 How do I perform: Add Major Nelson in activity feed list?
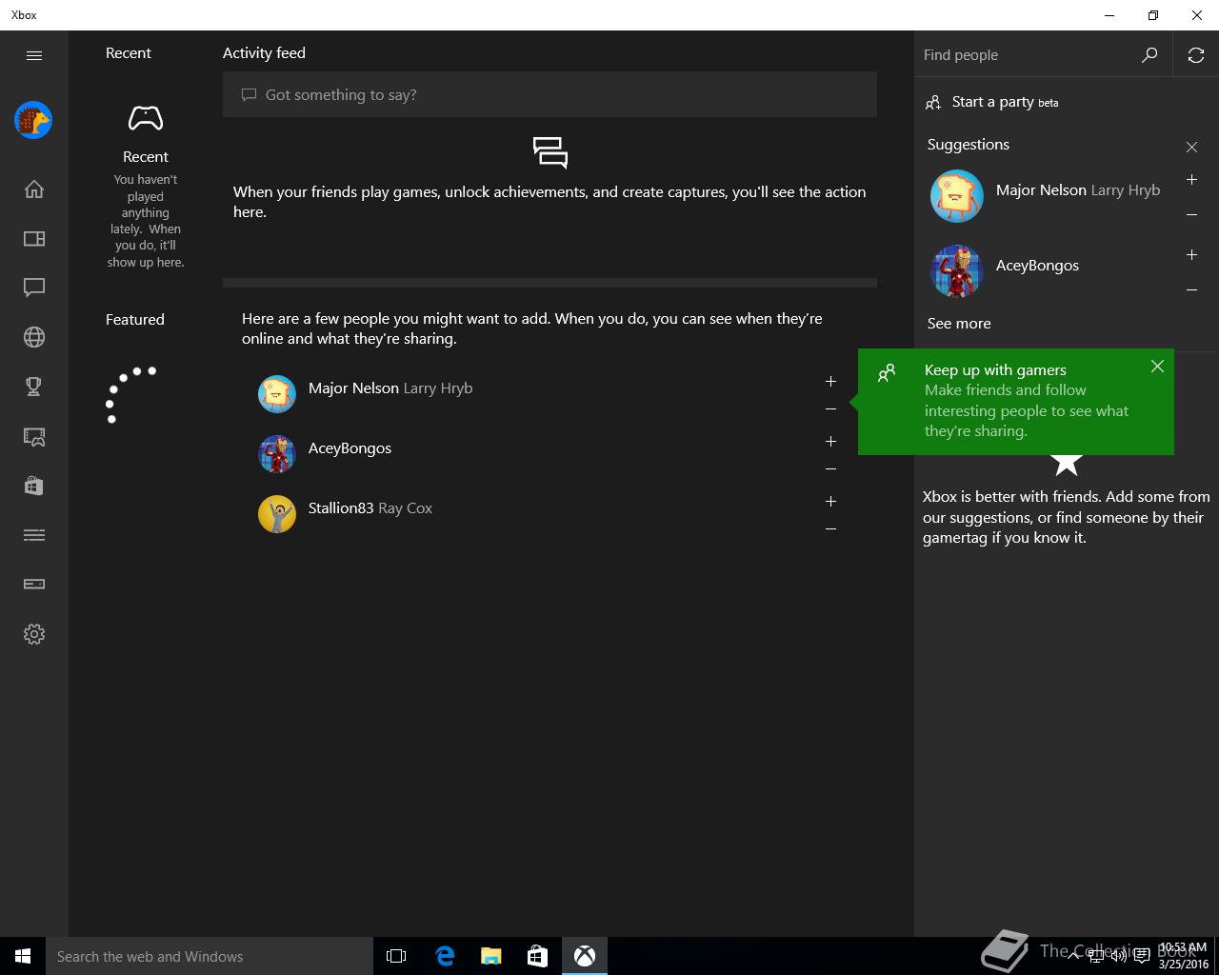click(830, 381)
